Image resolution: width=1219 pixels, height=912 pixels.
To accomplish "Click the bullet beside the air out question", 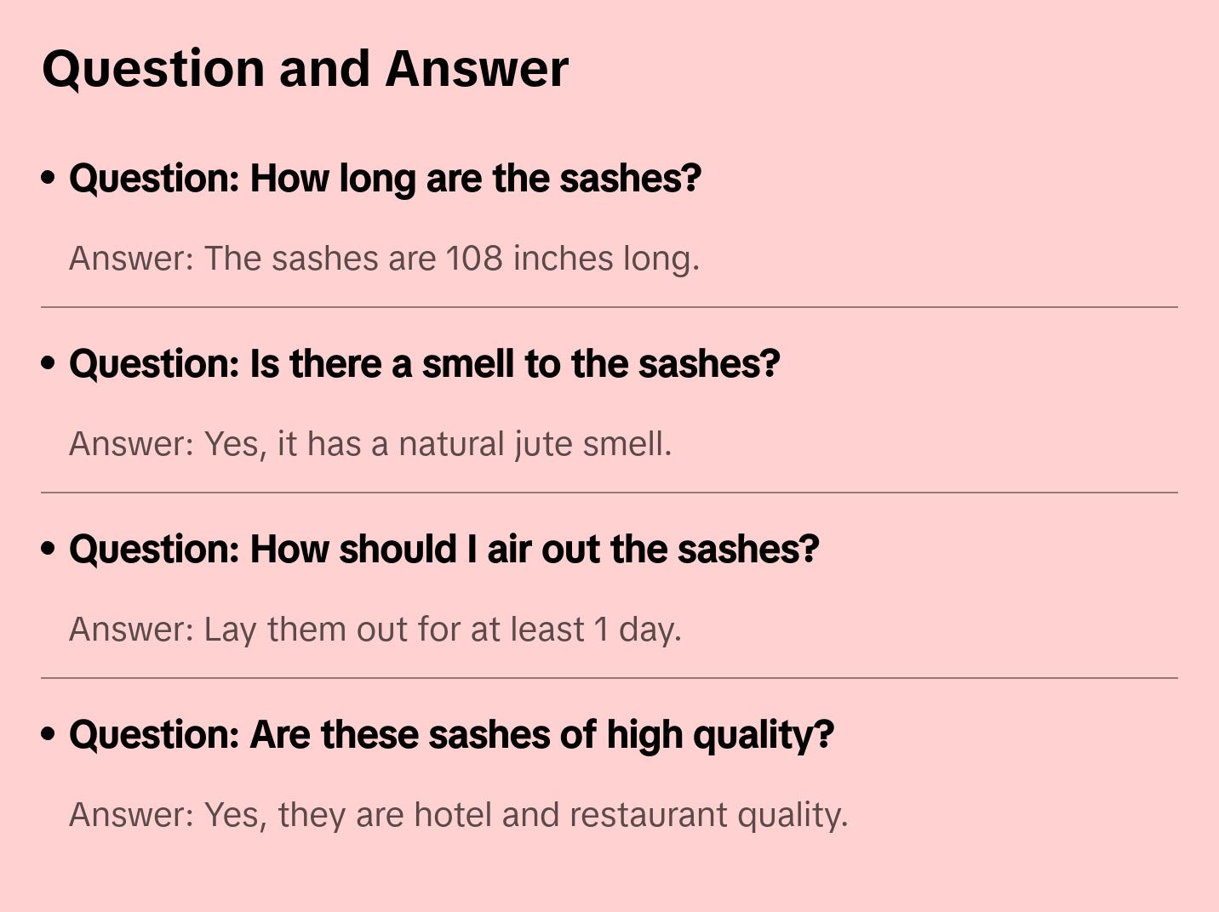I will (49, 550).
